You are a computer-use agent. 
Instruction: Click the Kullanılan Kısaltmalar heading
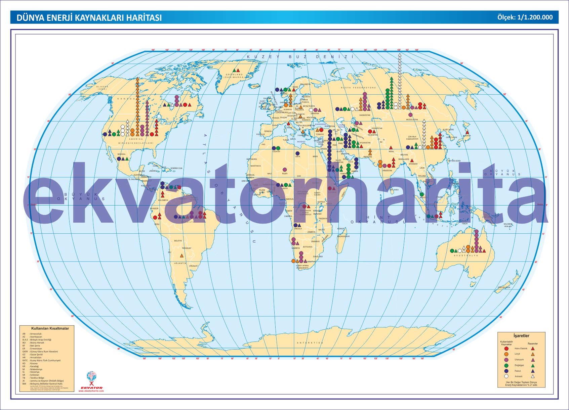[x=50, y=328]
